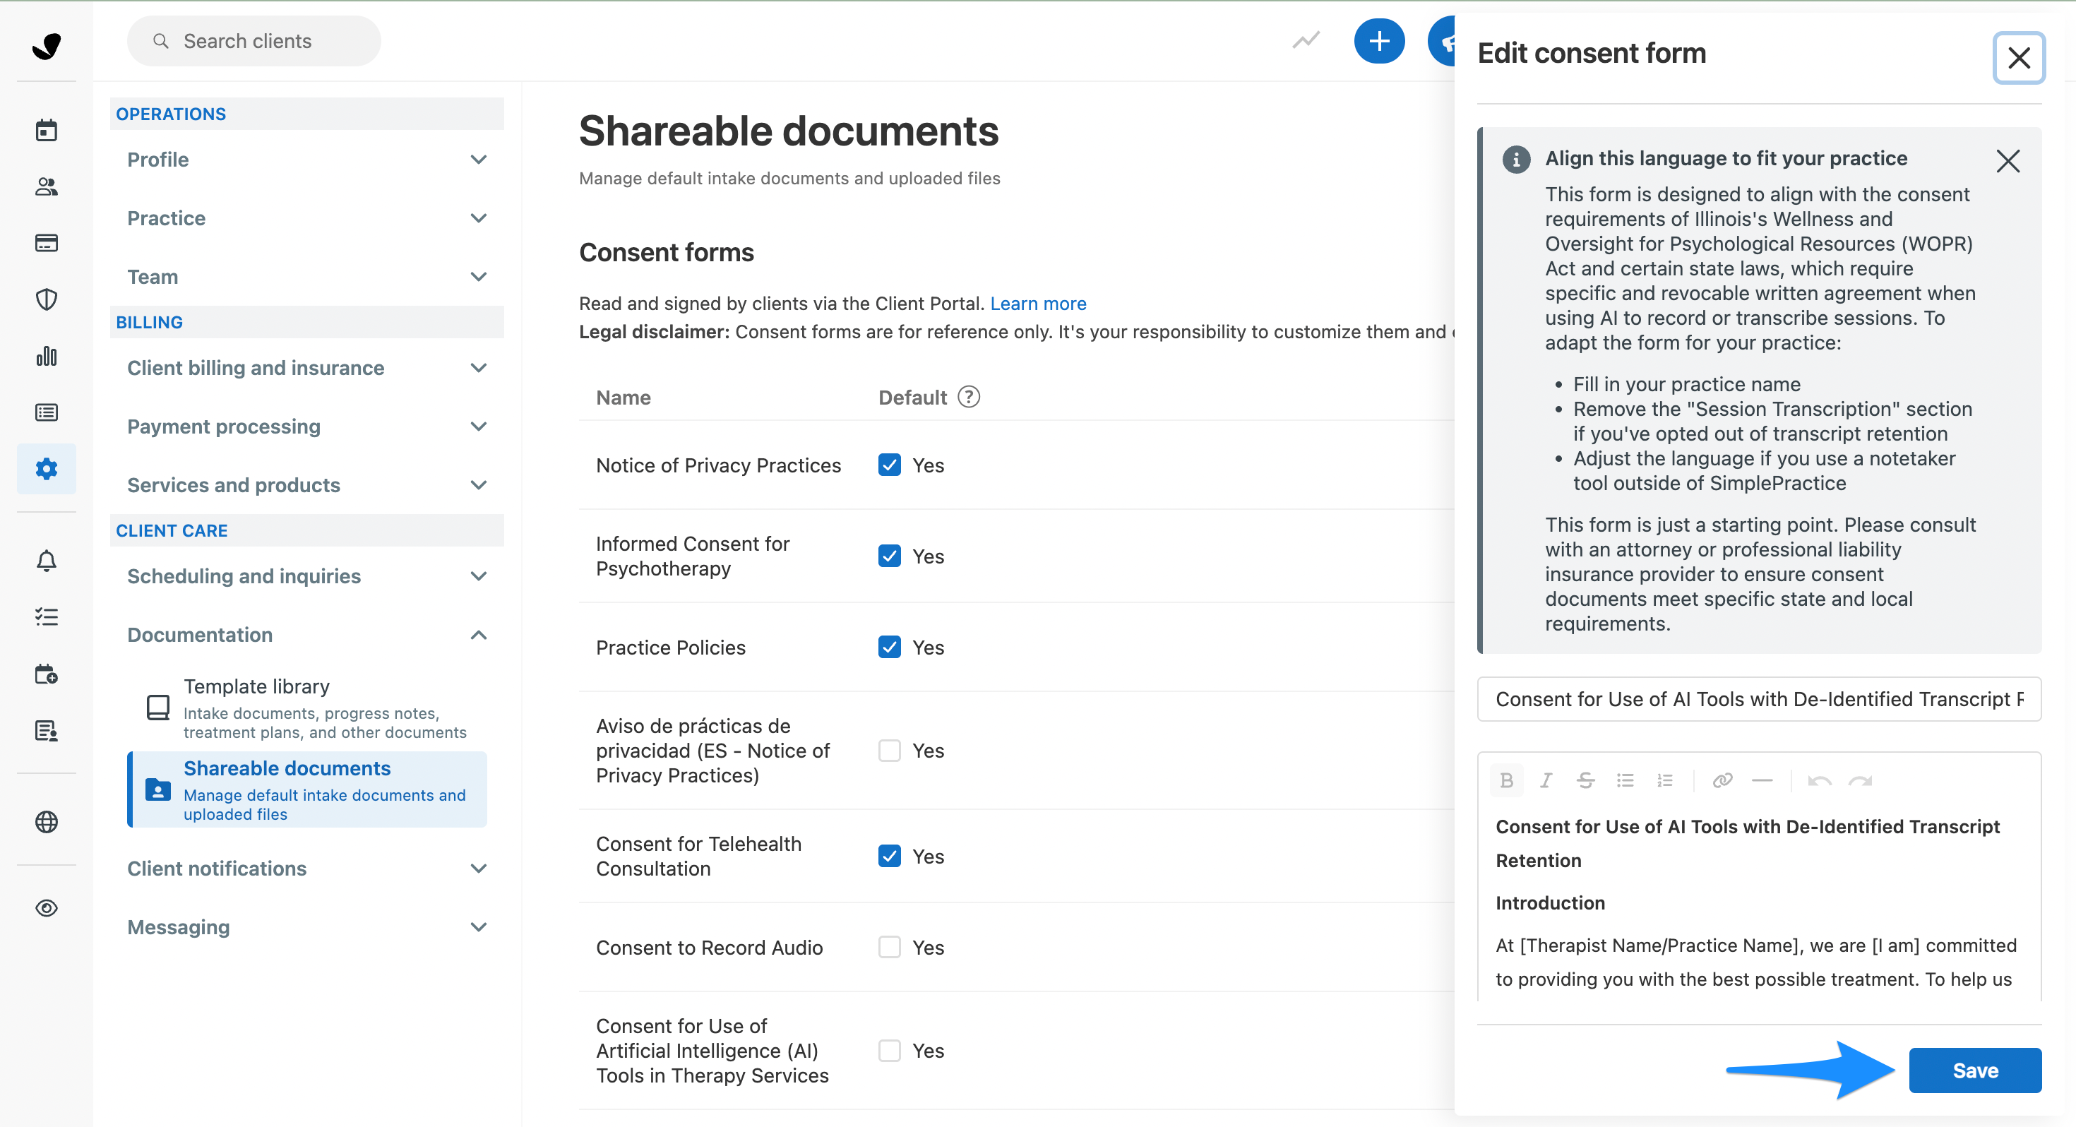This screenshot has height=1127, width=2076.
Task: Open the checklist tasks icon
Action: [x=47, y=616]
